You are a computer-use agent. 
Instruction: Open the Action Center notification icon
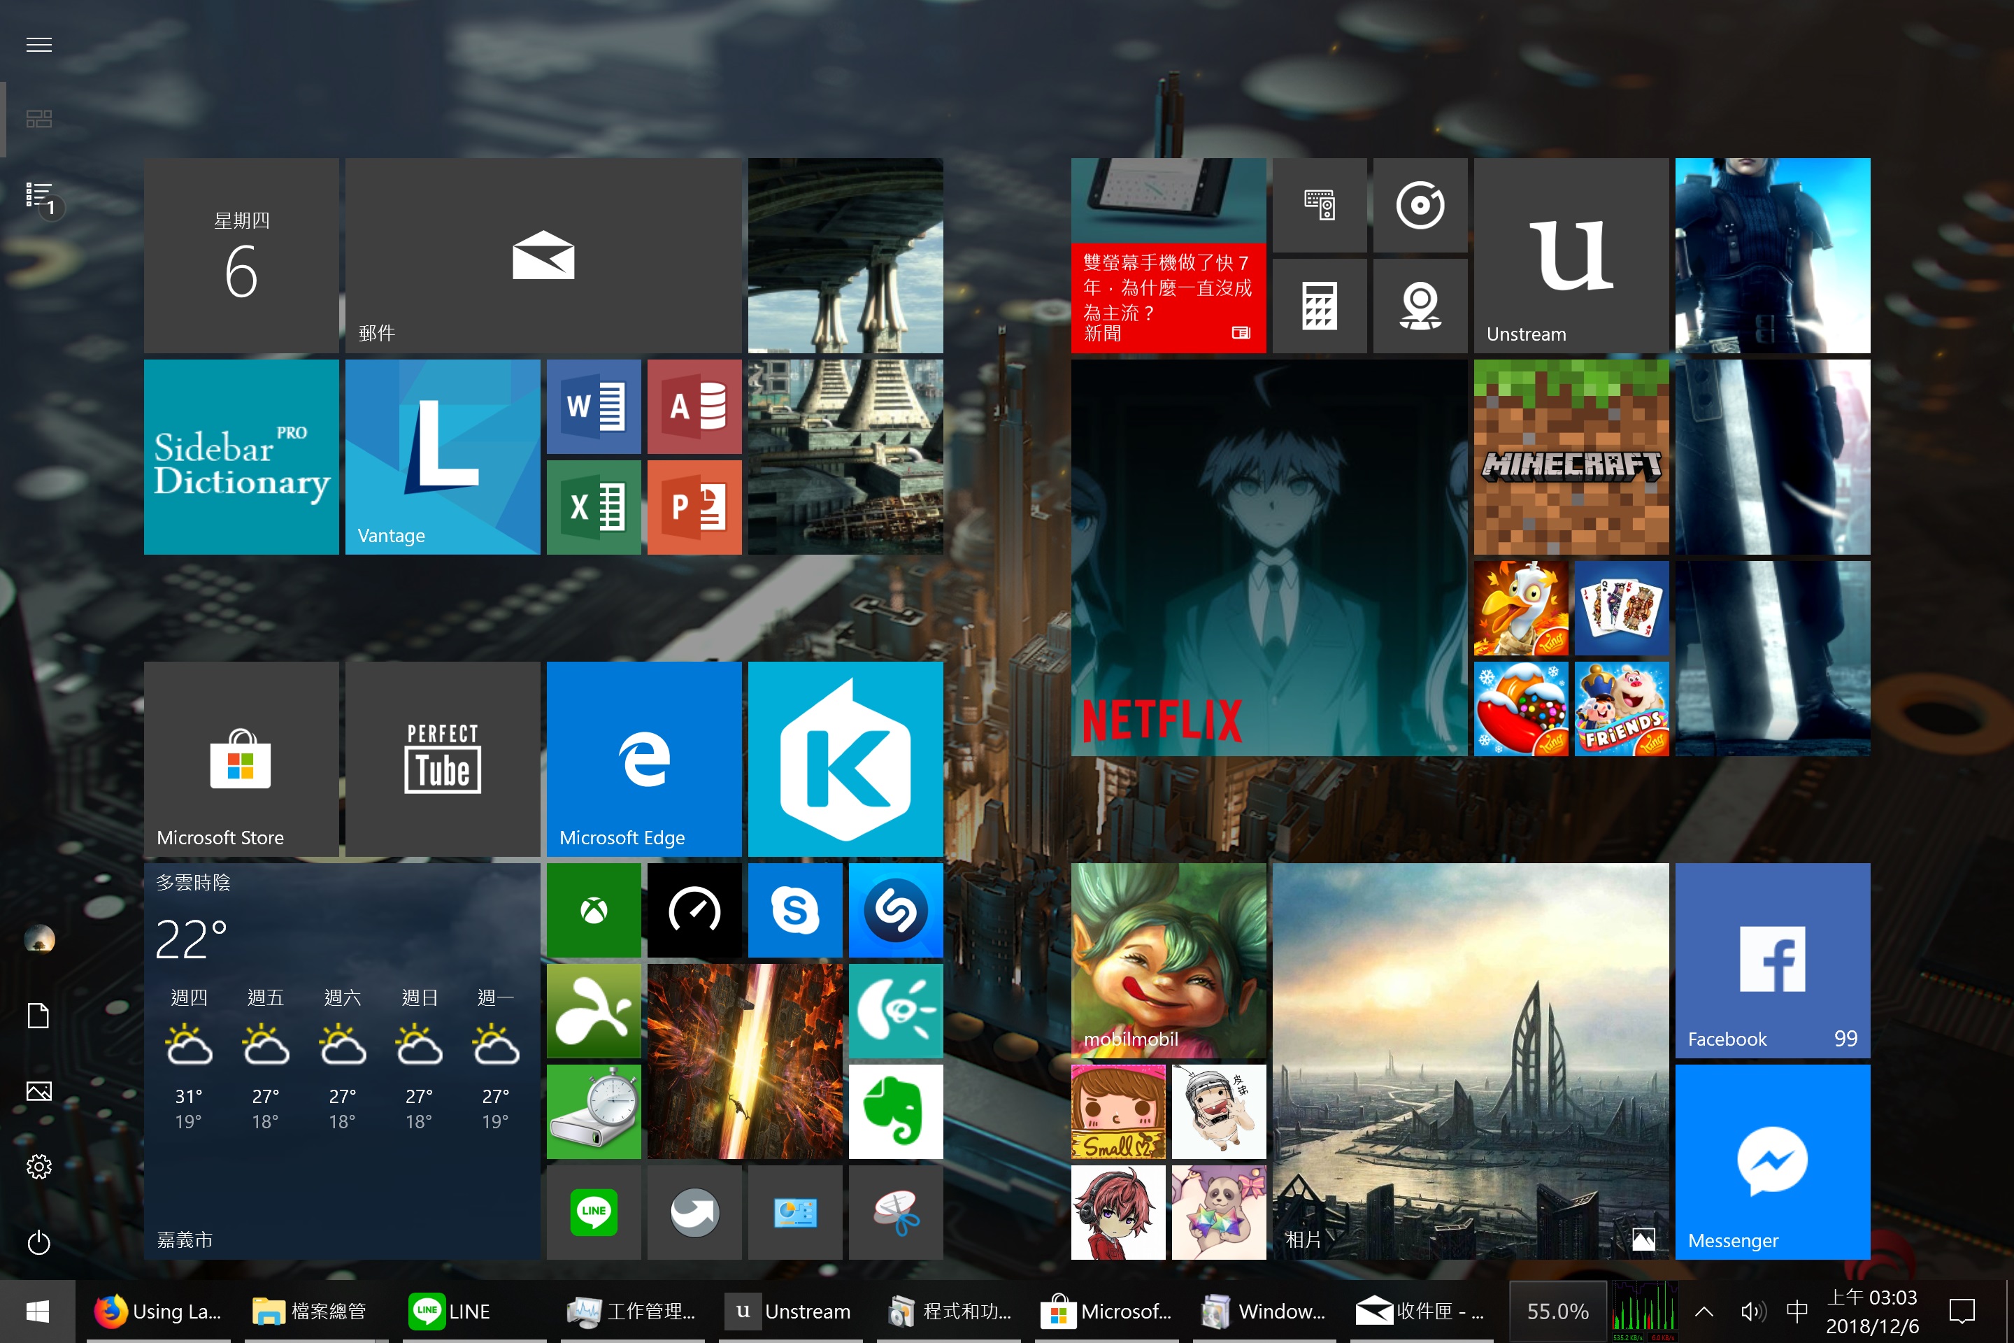1962,1312
